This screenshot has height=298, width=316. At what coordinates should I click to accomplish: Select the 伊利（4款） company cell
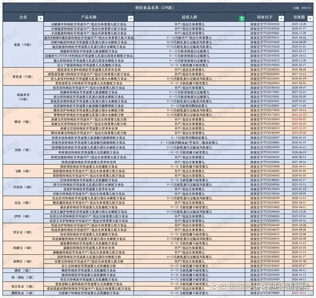pyautogui.click(x=23, y=216)
